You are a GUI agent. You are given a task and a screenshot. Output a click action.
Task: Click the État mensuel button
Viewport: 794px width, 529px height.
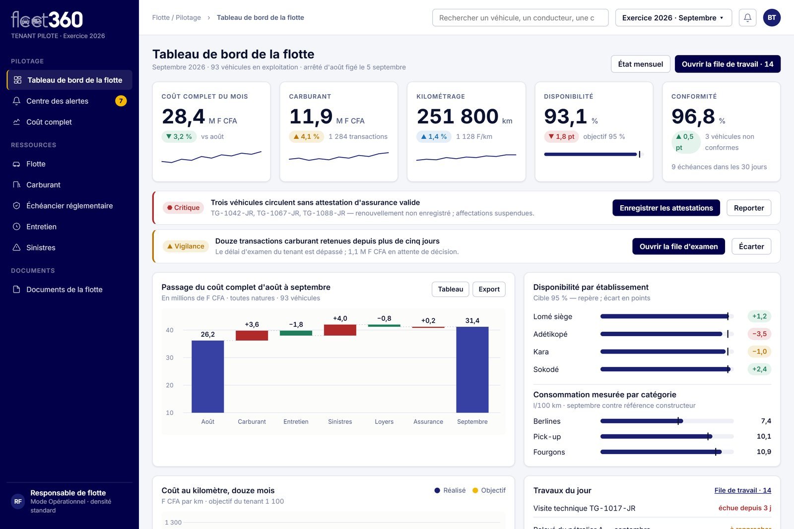point(640,64)
